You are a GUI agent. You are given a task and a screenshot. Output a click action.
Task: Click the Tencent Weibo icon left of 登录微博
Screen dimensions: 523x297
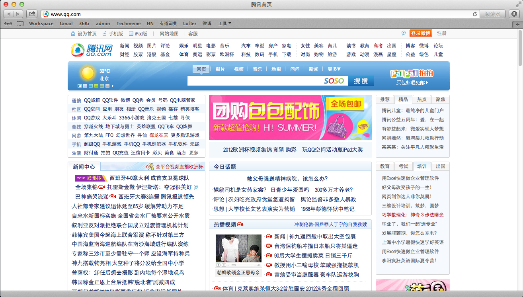pyautogui.click(x=404, y=33)
